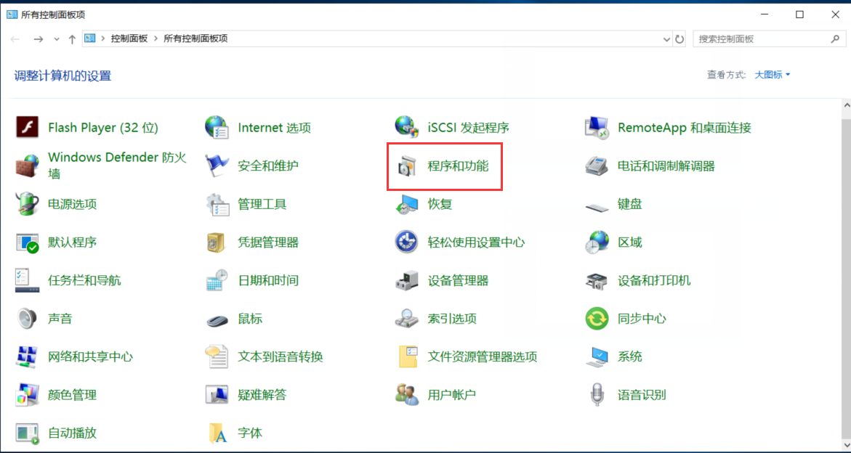Open the 默认程序 icon

[x=27, y=242]
